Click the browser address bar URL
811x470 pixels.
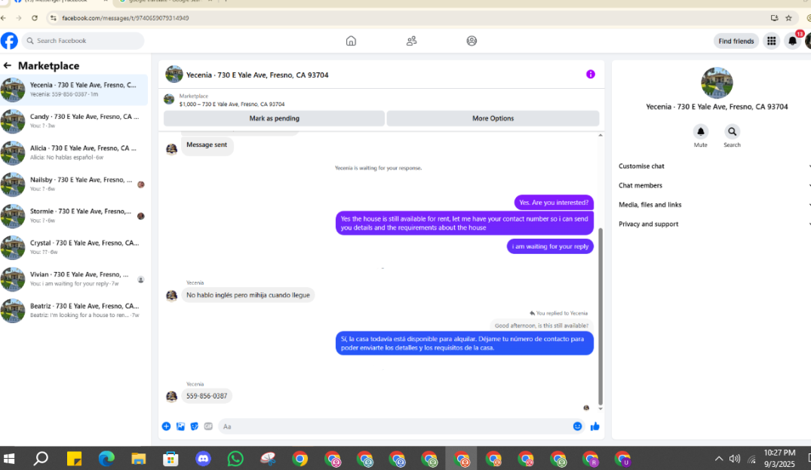(x=125, y=18)
